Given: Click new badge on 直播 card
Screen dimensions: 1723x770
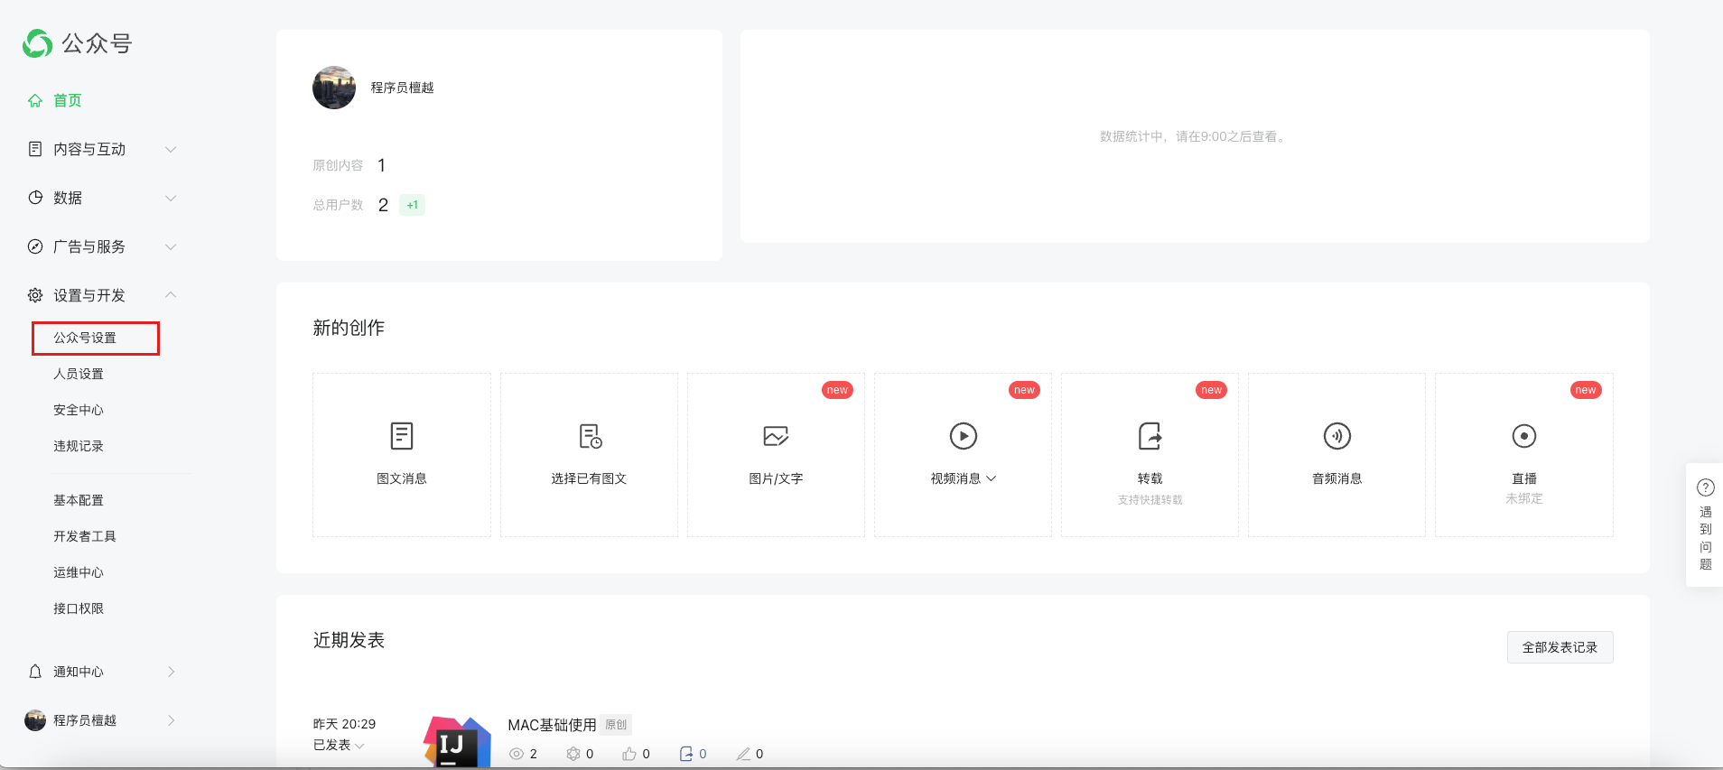Looking at the screenshot, I should click(x=1586, y=390).
